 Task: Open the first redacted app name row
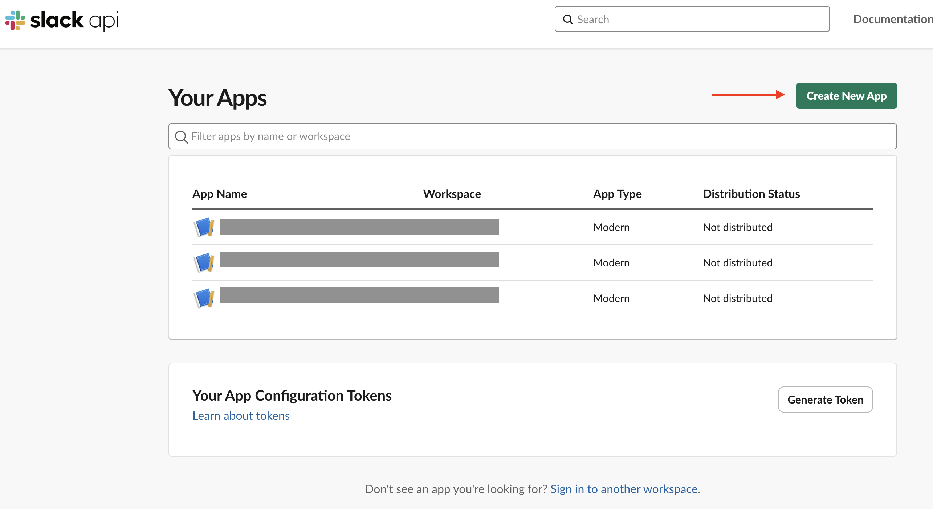coord(359,227)
